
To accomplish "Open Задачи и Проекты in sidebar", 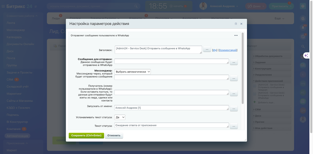I will point(20,72).
